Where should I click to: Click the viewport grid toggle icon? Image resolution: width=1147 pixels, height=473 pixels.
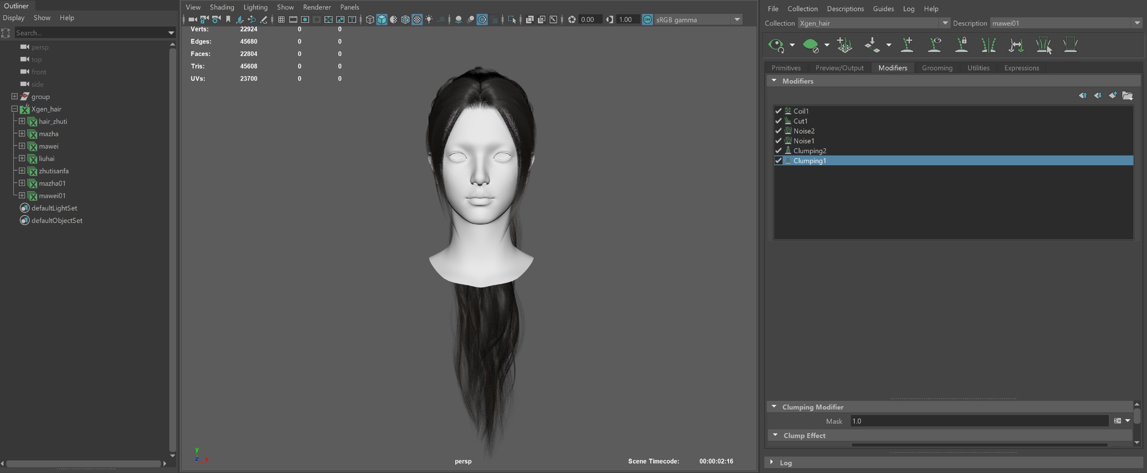click(x=281, y=20)
